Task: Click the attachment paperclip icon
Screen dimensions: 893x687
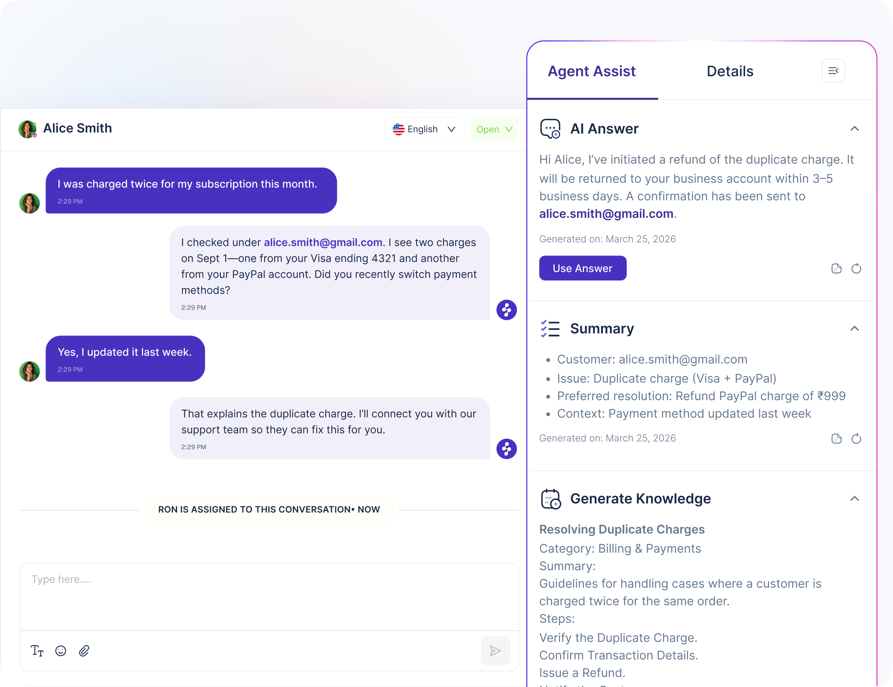Action: pos(84,651)
